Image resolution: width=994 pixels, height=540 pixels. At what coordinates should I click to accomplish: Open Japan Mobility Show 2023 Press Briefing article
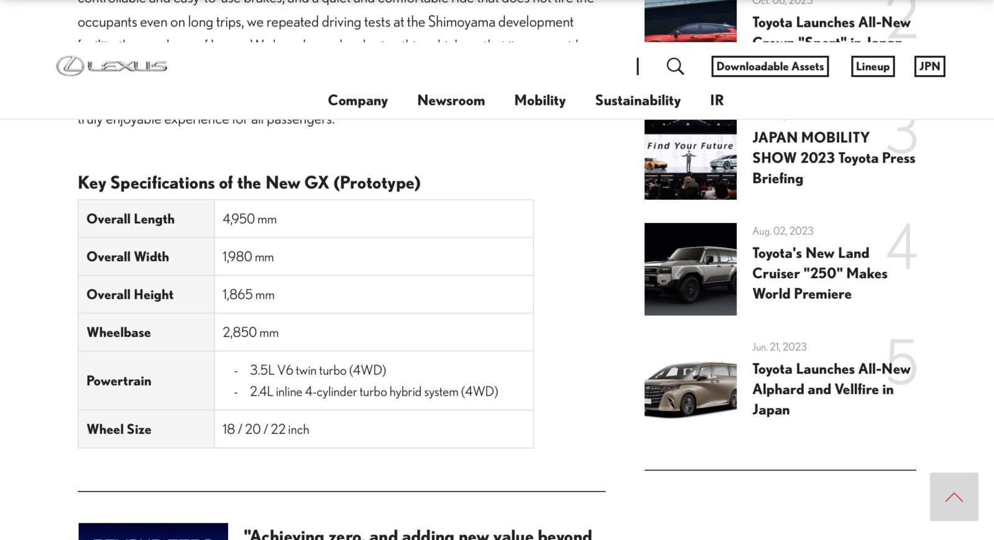(x=833, y=158)
